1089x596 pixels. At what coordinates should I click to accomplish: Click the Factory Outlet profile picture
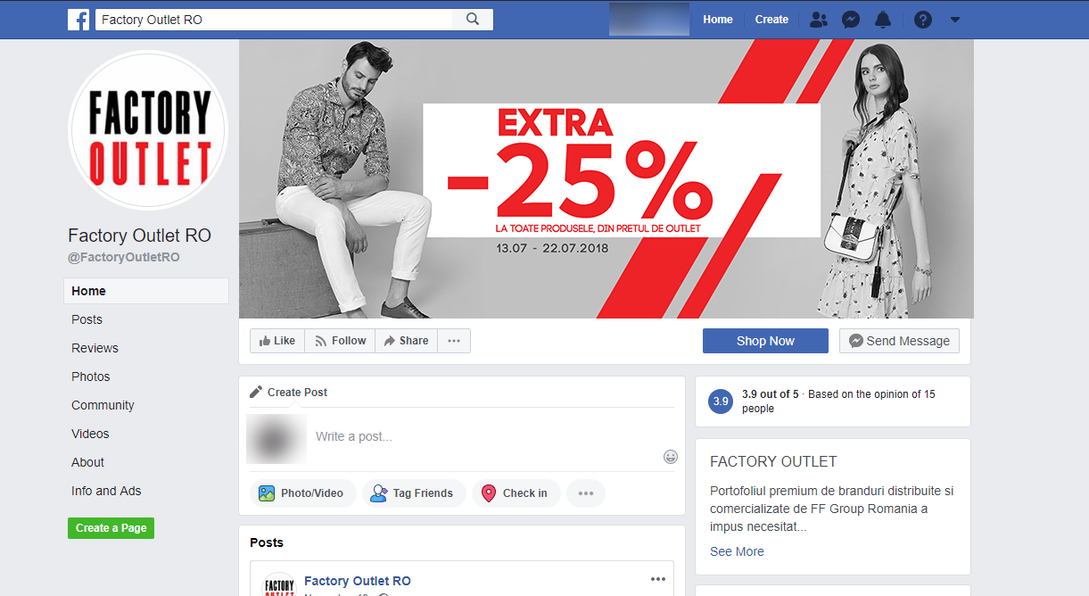(148, 130)
